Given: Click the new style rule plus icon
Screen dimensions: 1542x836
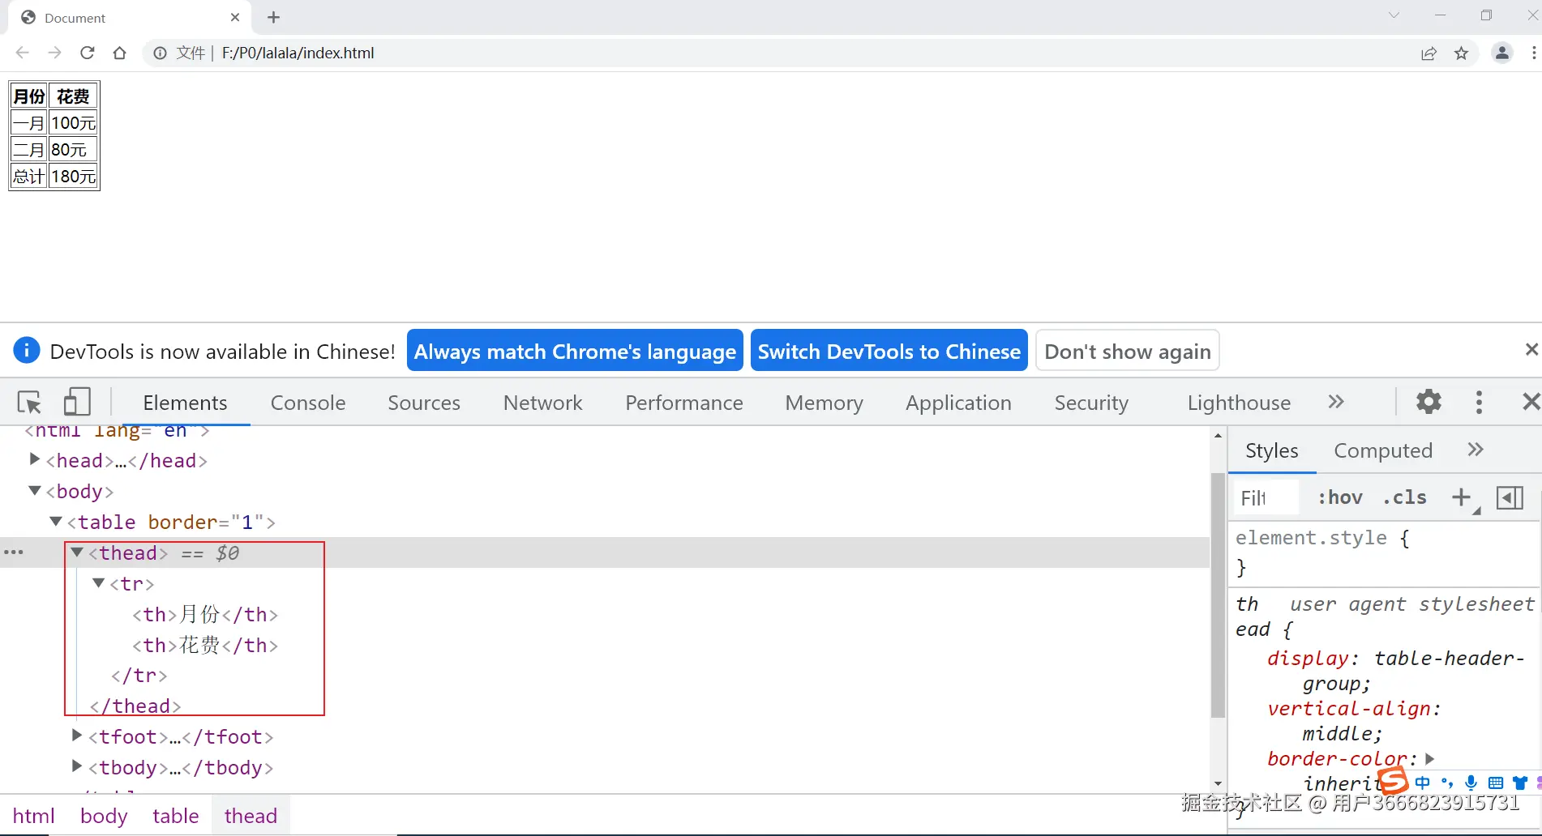Looking at the screenshot, I should 1461,497.
